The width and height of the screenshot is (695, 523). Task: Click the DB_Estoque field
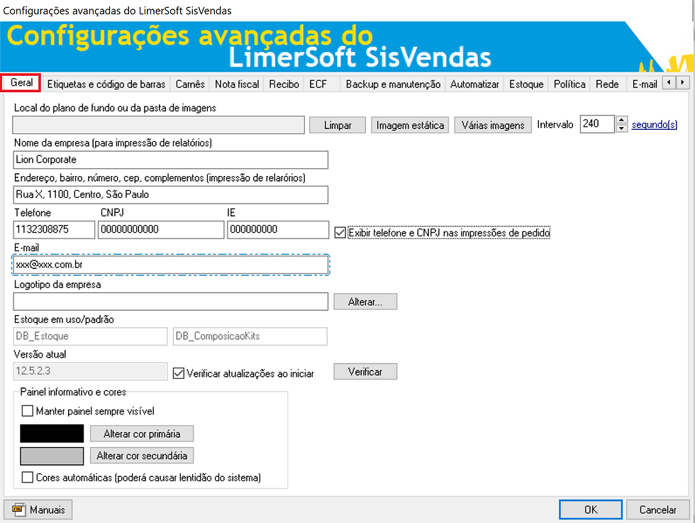[x=91, y=336]
